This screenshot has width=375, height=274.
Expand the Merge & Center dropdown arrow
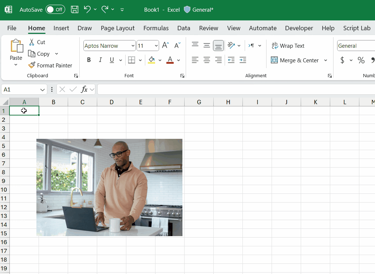325,60
